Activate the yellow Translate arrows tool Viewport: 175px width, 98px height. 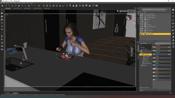[60, 5]
